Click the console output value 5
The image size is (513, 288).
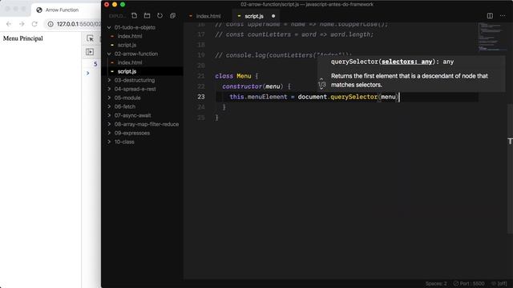(95, 64)
